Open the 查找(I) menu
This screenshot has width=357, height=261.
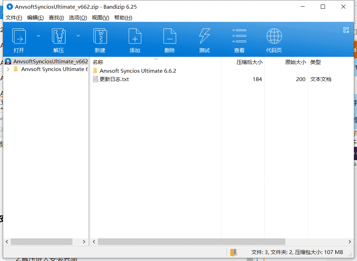[x=56, y=18]
